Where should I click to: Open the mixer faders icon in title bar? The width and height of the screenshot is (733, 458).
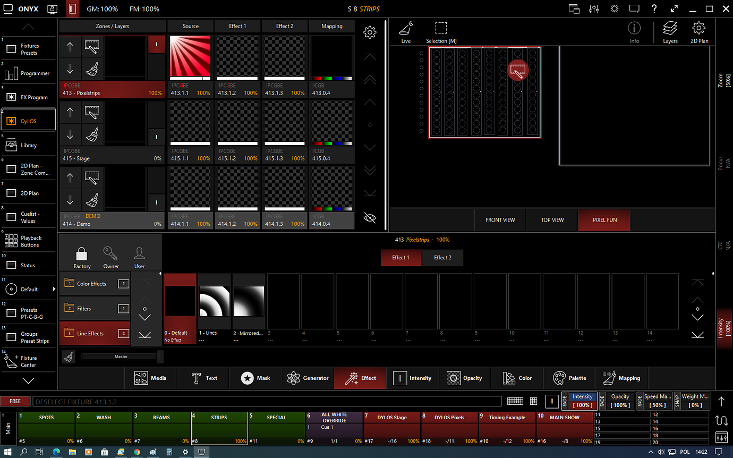pyautogui.click(x=594, y=9)
